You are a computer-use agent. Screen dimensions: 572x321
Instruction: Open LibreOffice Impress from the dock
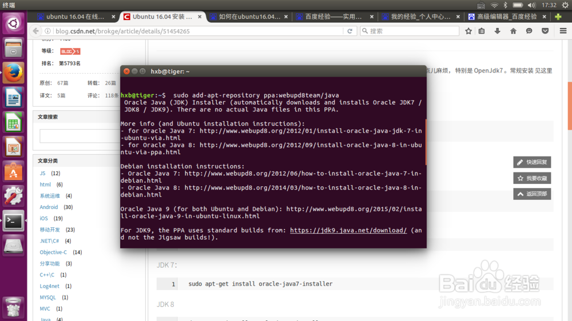point(14,147)
